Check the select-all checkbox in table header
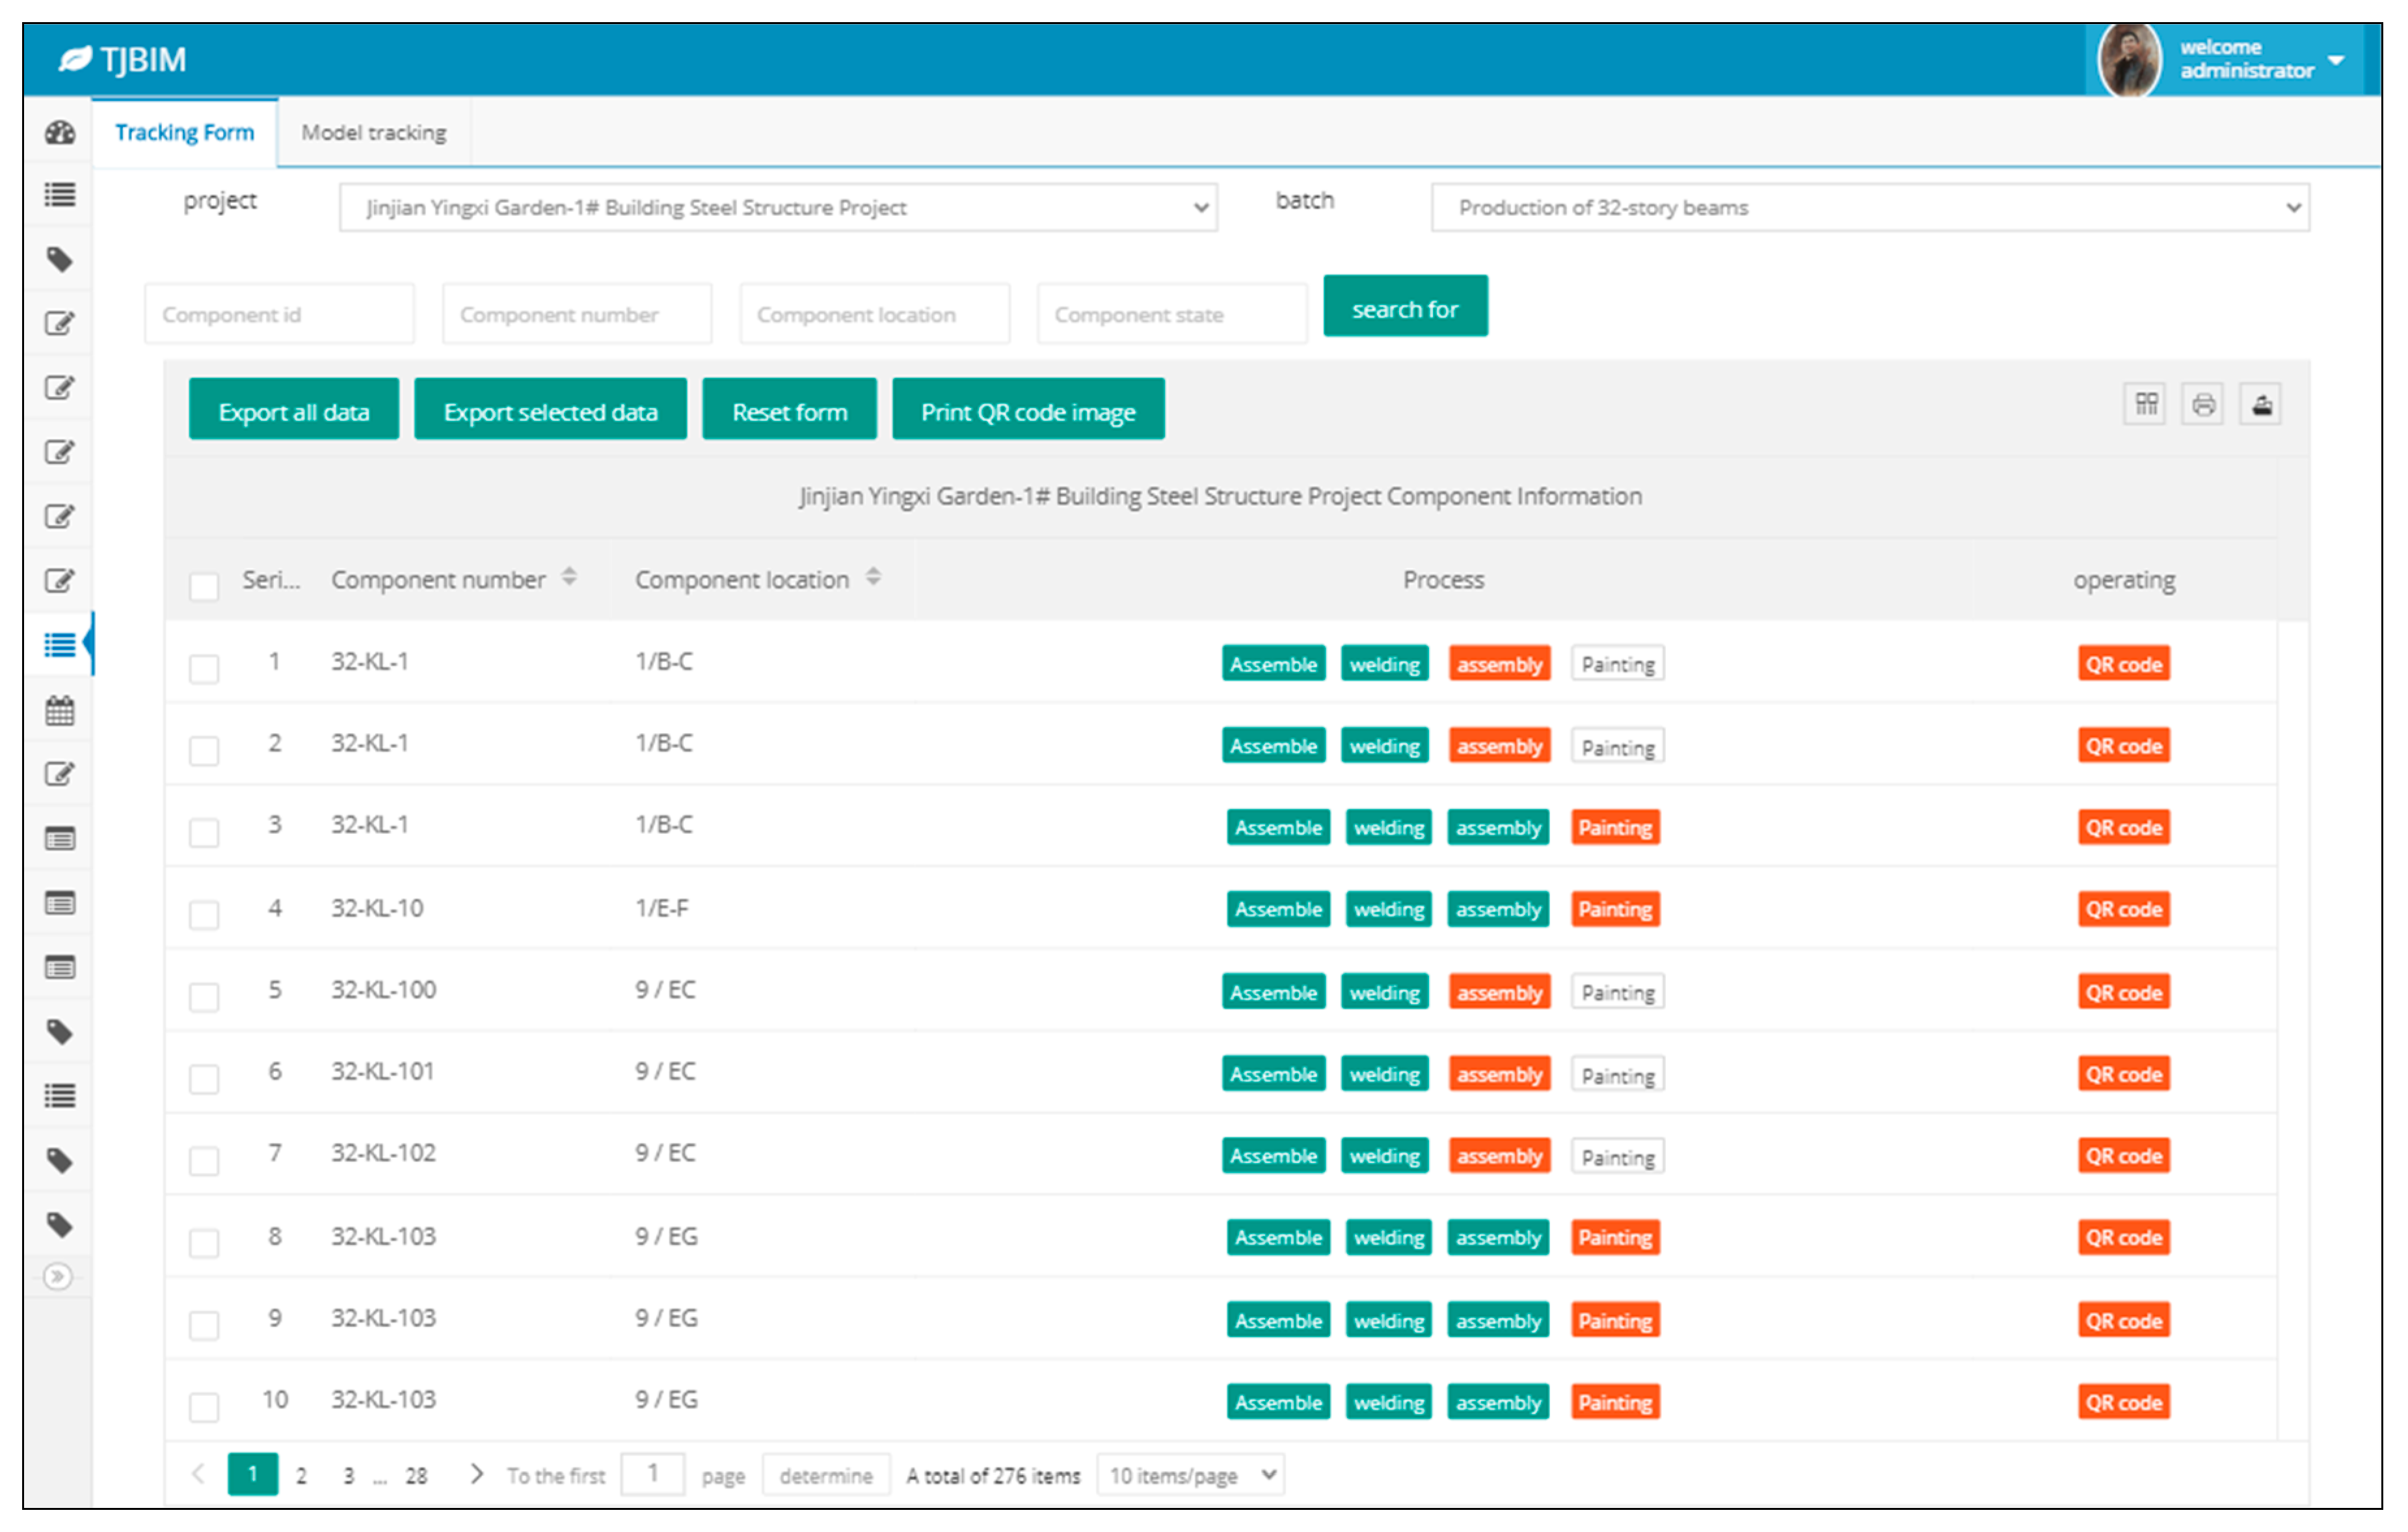This screenshot has height=1532, width=2408. 204,586
